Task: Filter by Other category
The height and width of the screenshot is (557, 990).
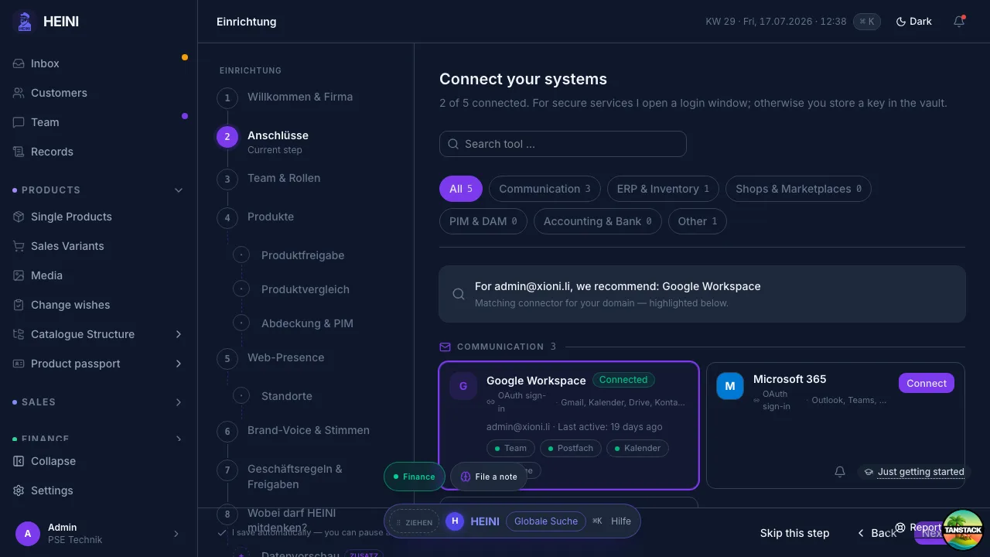Action: pyautogui.click(x=698, y=221)
